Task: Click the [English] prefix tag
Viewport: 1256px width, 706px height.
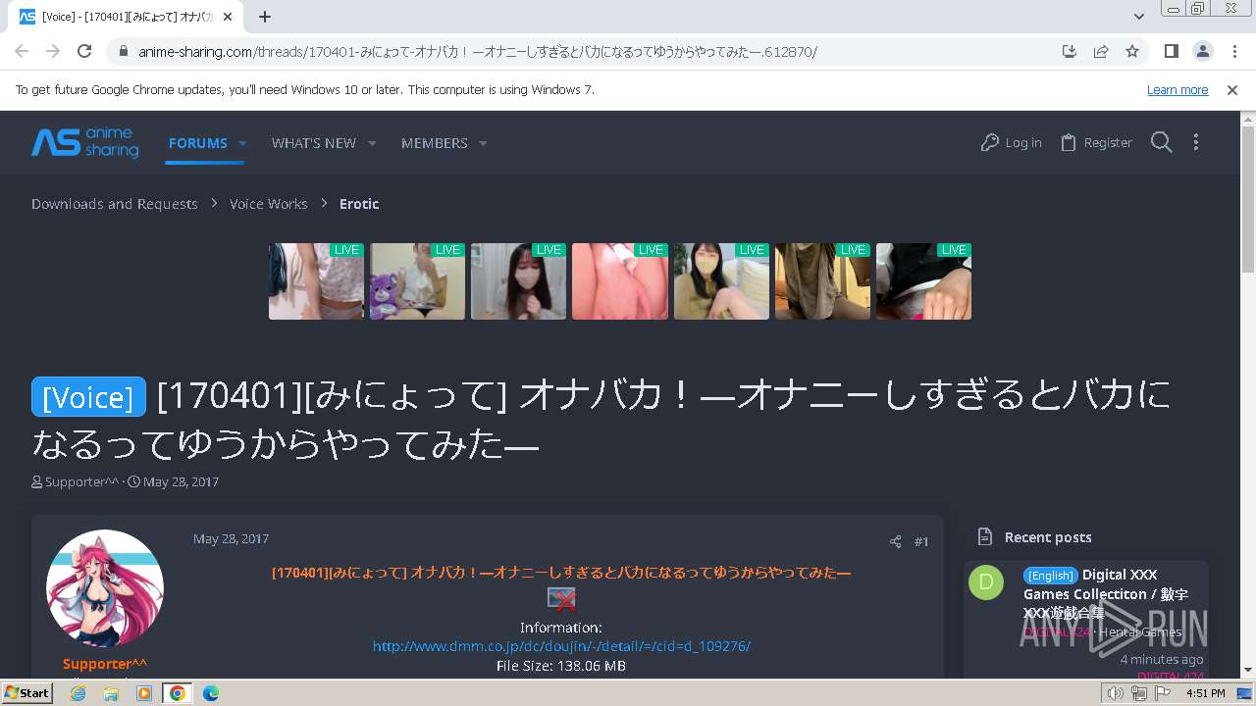Action: pos(1051,576)
